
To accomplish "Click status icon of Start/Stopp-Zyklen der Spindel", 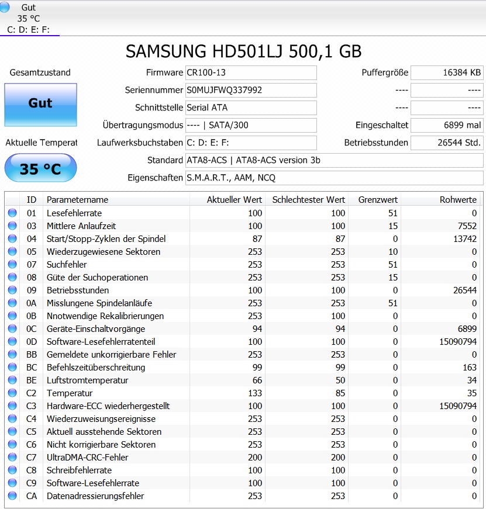I will point(12,238).
